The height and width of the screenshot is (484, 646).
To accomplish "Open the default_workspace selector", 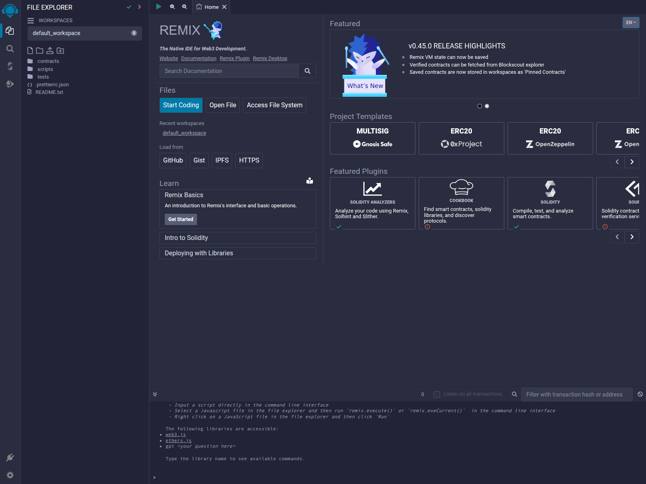I will click(84, 33).
